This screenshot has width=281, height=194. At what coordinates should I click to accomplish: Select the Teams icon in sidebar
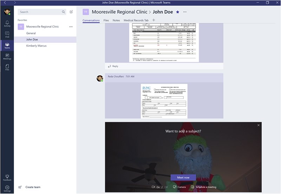coord(7,46)
